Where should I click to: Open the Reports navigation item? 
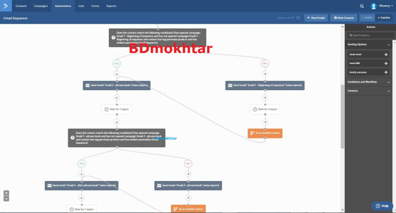click(111, 6)
